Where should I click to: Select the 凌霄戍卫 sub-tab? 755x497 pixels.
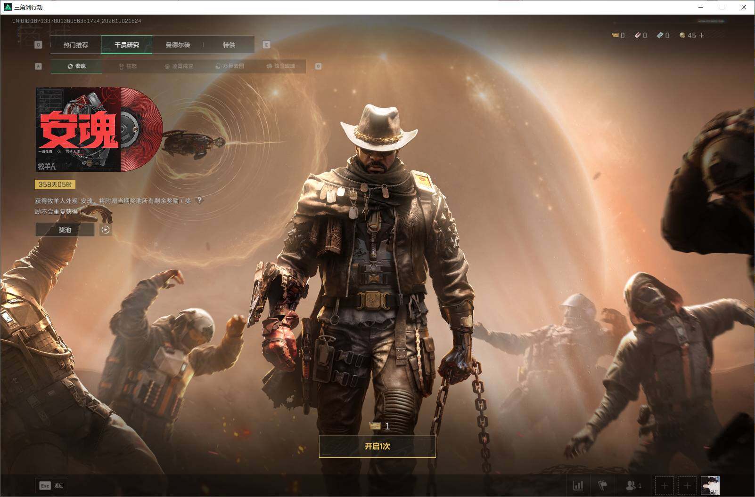click(x=179, y=66)
